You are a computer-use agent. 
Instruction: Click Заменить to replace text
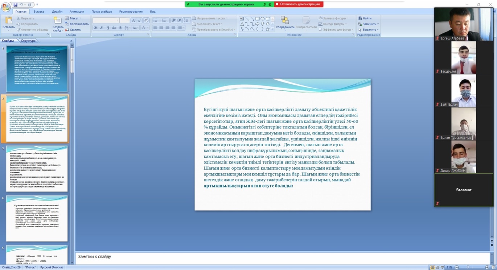click(x=369, y=24)
